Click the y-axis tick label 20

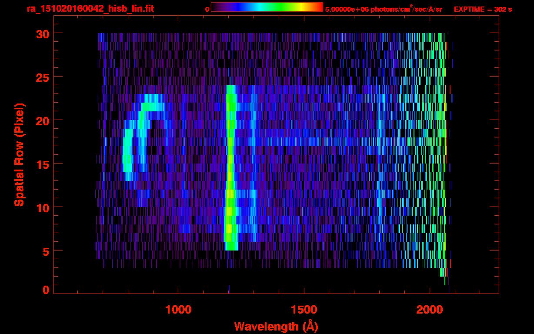43,120
